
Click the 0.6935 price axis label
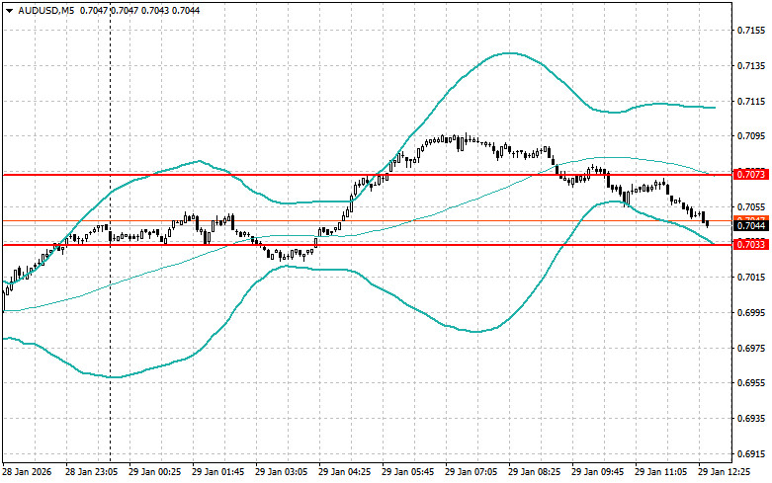(x=751, y=419)
